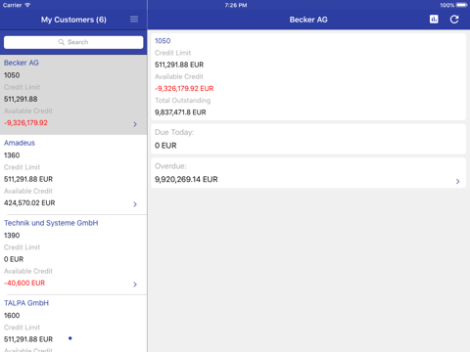This screenshot has width=470, height=352.
Task: Select customer Amadeus
Action: (73, 175)
